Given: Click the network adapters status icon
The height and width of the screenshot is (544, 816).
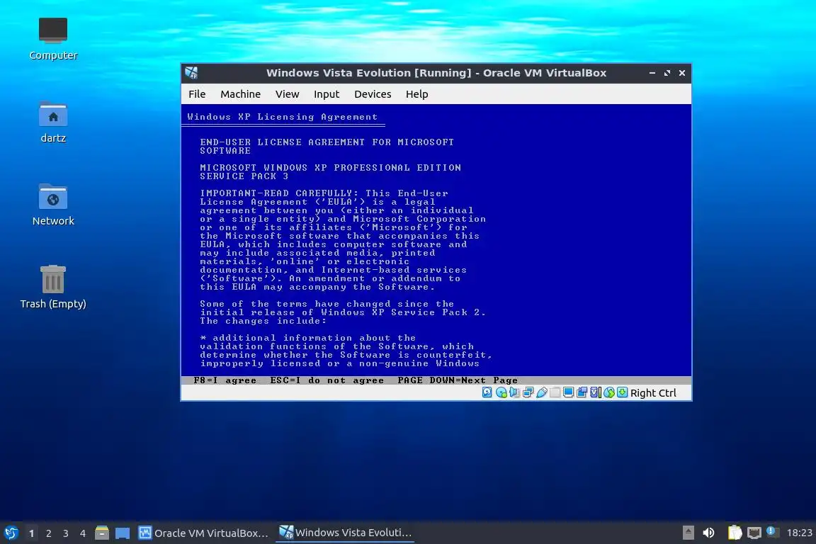Looking at the screenshot, I should [528, 392].
